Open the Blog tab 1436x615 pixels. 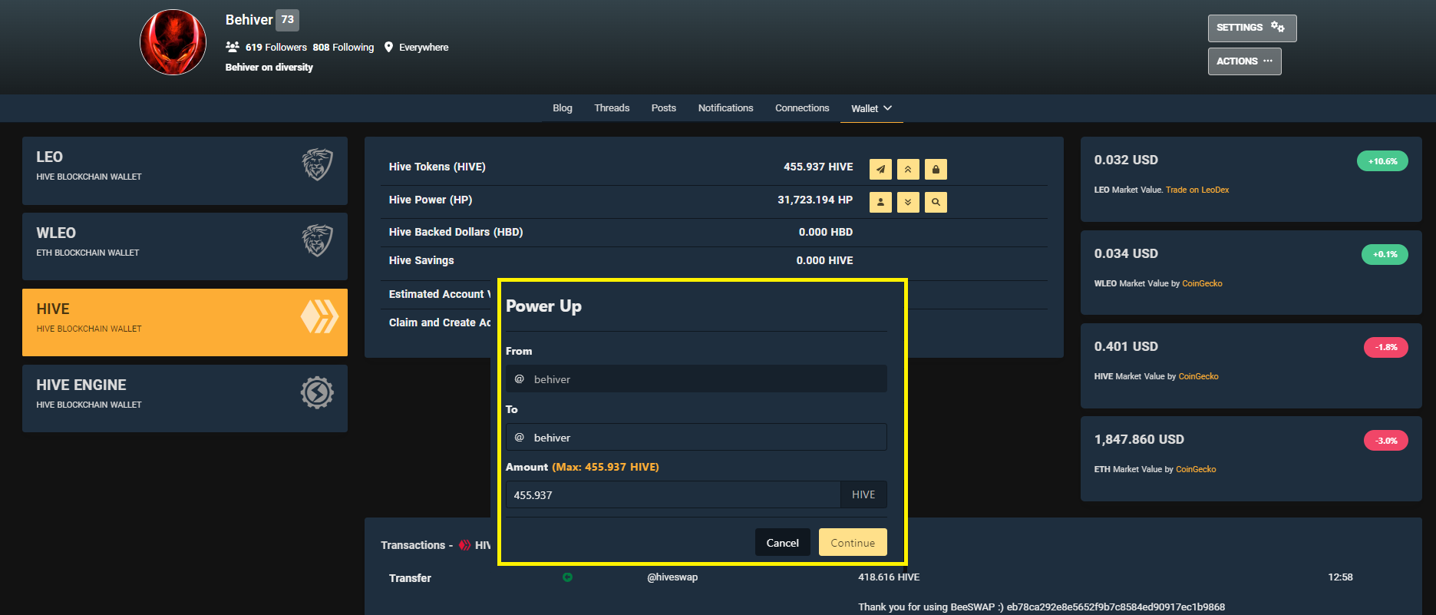[563, 108]
